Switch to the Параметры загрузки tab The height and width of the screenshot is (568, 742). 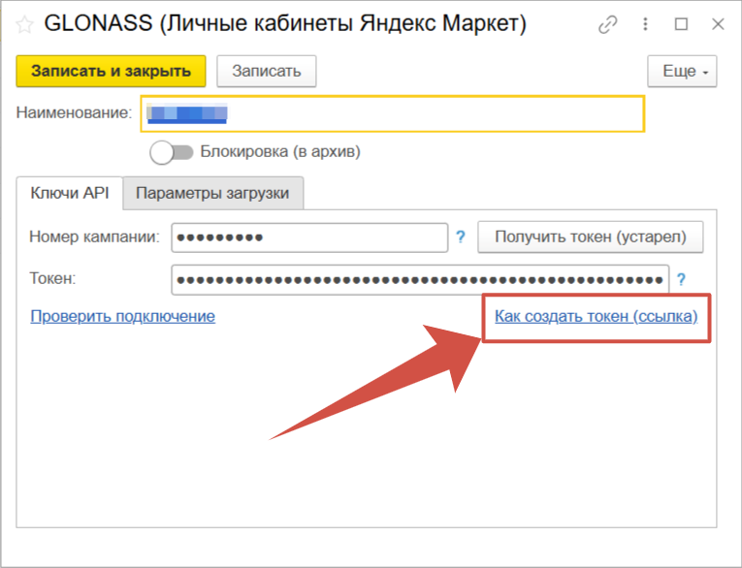[x=212, y=193]
